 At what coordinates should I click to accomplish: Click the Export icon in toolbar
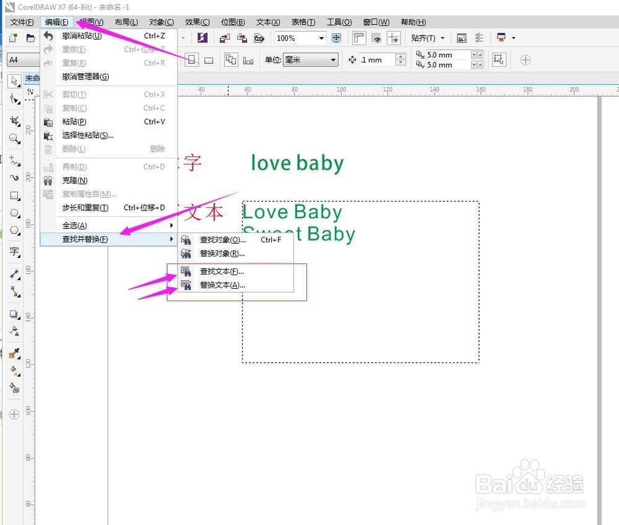click(x=242, y=38)
